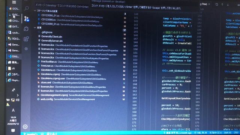Click line number 150 in the left diff pane
The width and height of the screenshot is (240, 135).
(x=135, y=49)
